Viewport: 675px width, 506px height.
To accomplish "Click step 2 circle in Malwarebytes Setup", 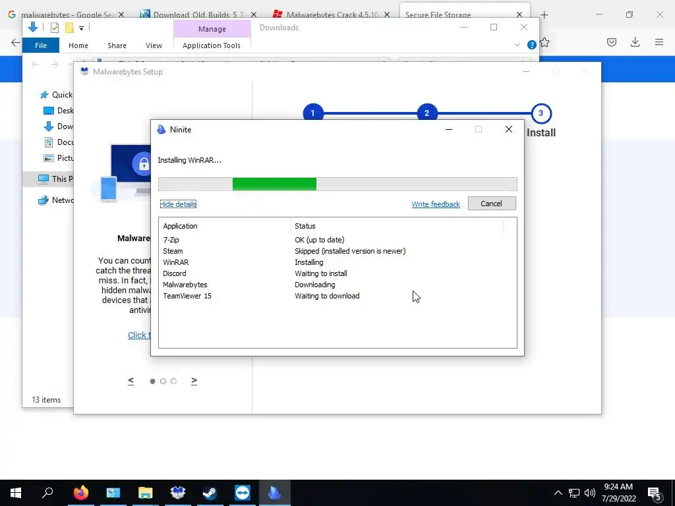I will click(426, 113).
